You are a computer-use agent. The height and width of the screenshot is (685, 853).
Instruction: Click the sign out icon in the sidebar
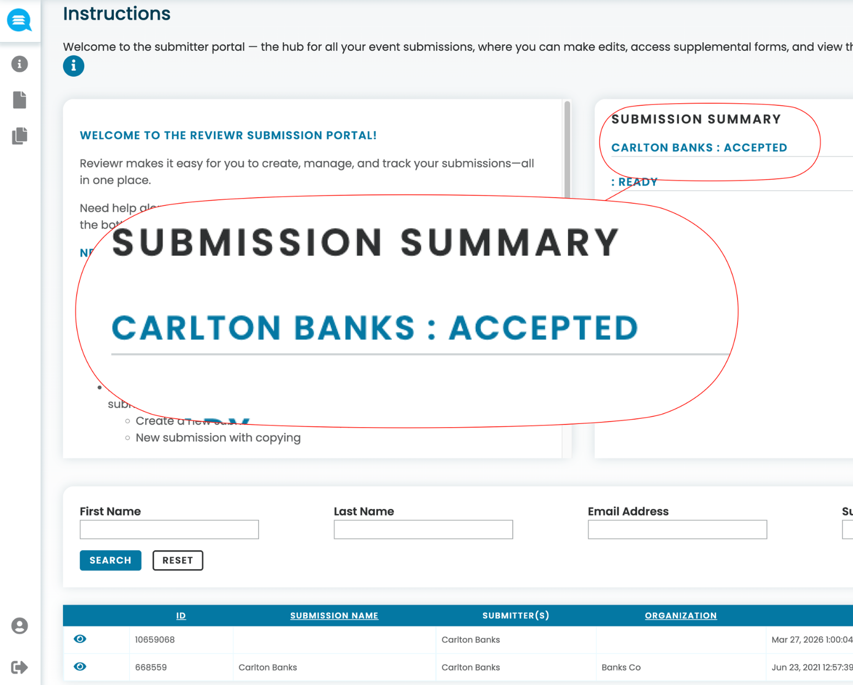[19, 667]
